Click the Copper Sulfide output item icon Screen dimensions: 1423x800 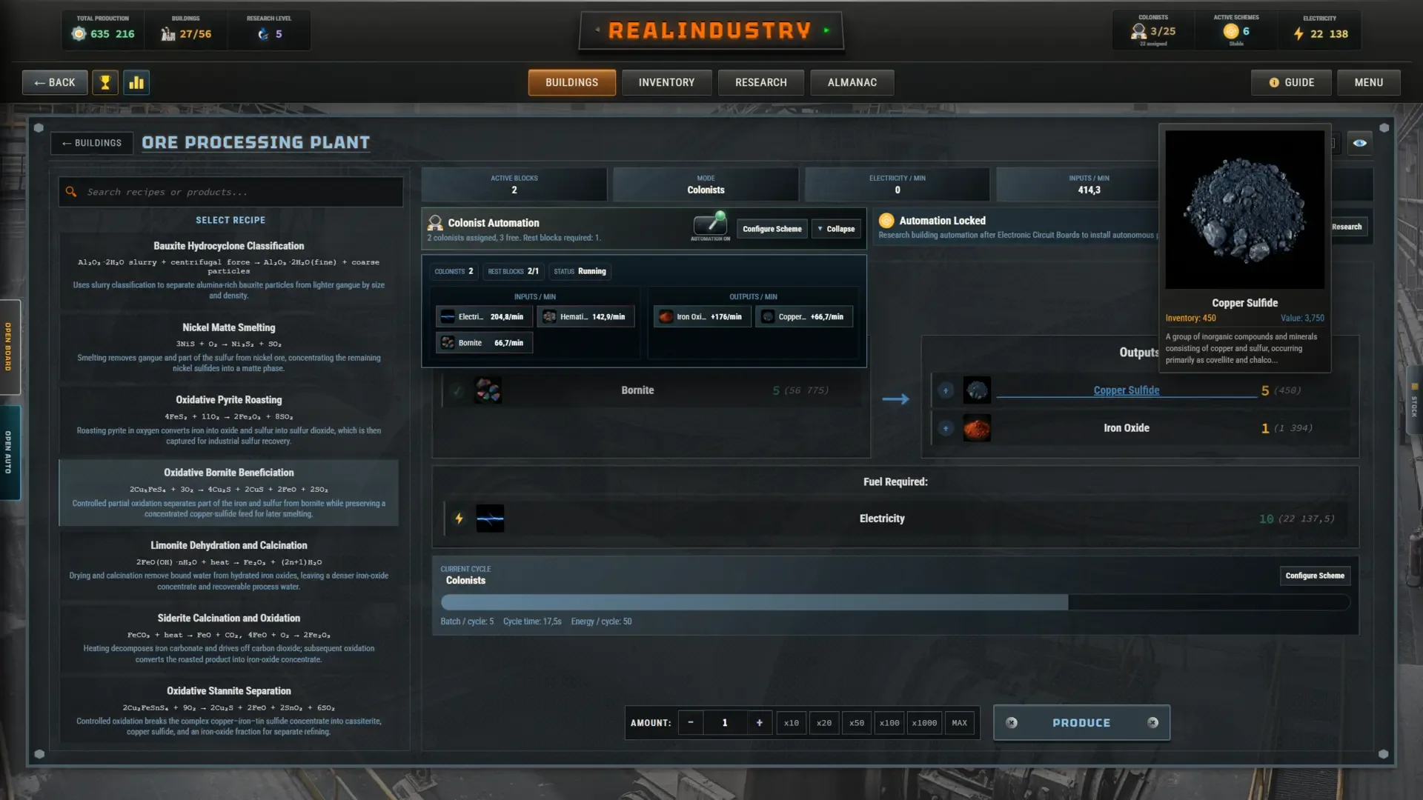(977, 390)
